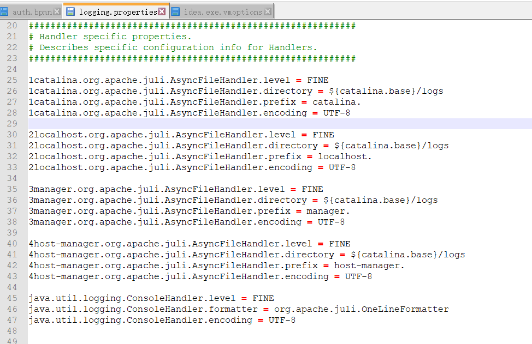532x344 pixels.
Task: Click '3manager.org.apache.juli.AsyncFileHandler.level' key
Action: pyautogui.click(x=157, y=189)
